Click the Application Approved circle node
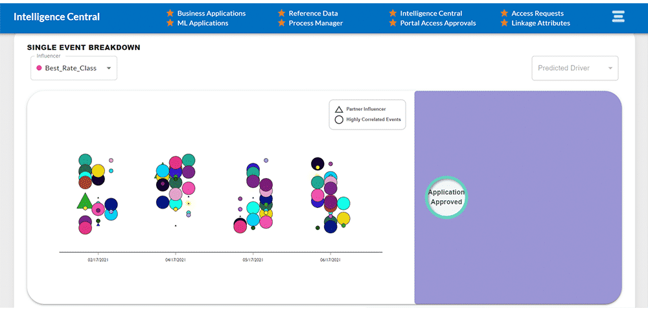Image resolution: width=648 pixels, height=311 pixels. 446,197
